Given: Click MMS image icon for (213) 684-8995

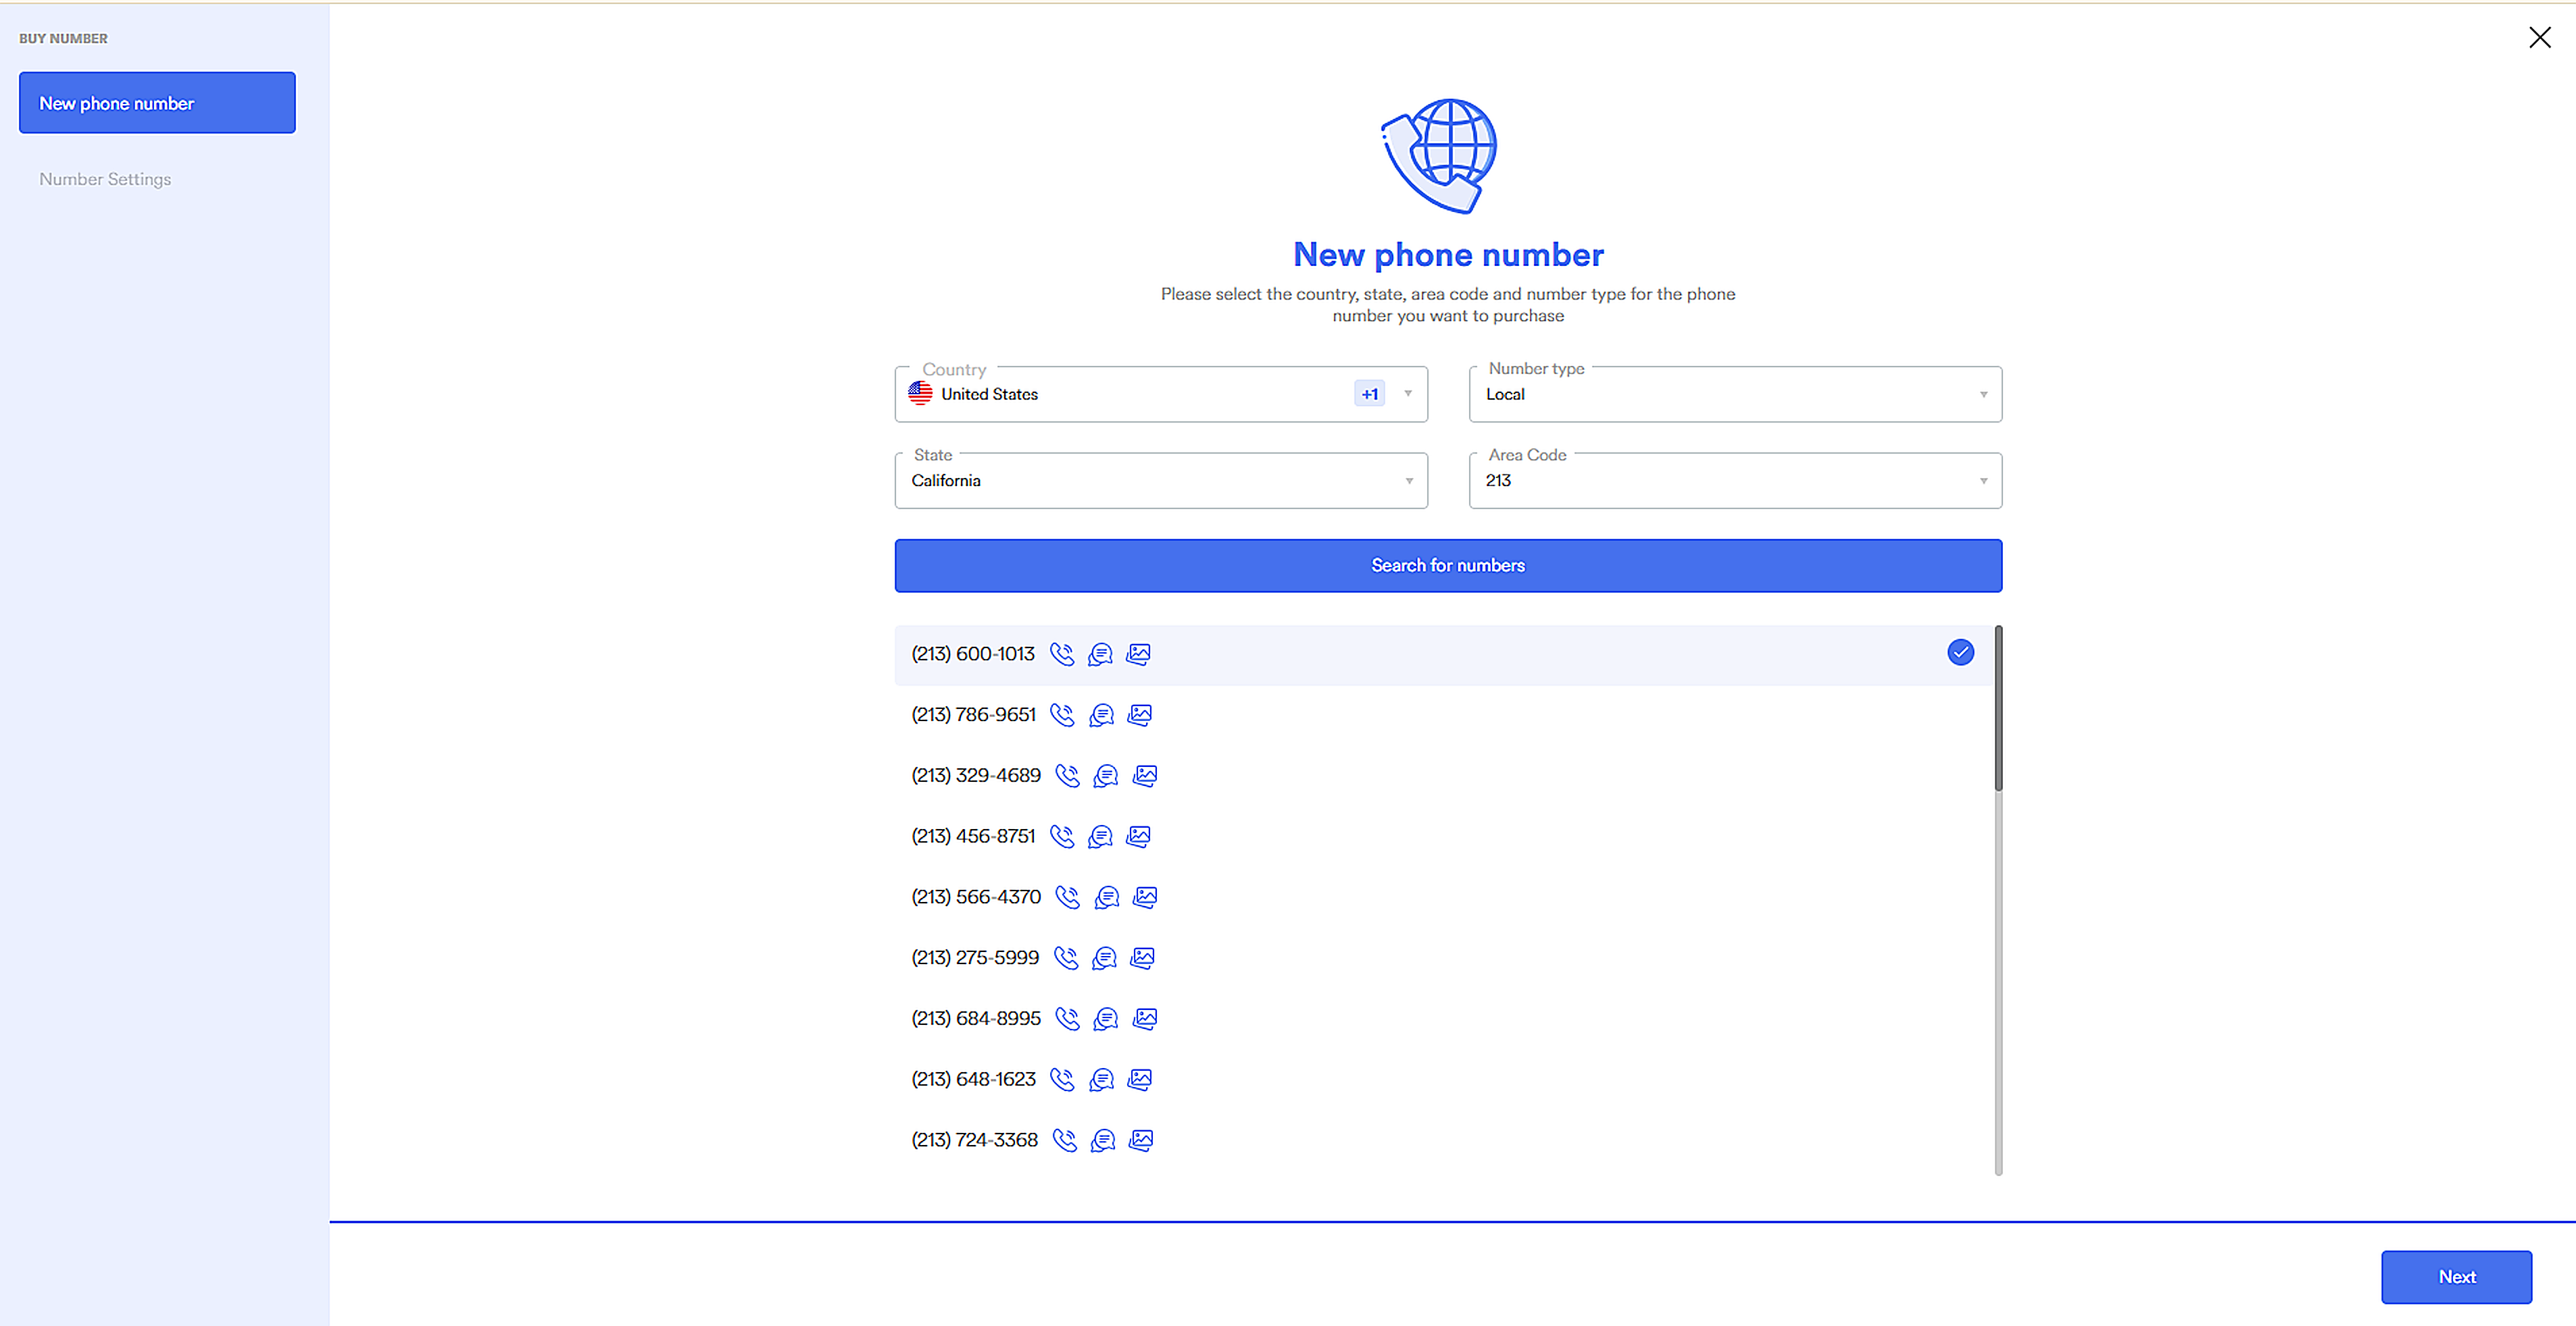Looking at the screenshot, I should coord(1145,1019).
